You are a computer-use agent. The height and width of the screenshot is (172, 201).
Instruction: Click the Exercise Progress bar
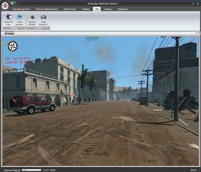tap(32, 170)
